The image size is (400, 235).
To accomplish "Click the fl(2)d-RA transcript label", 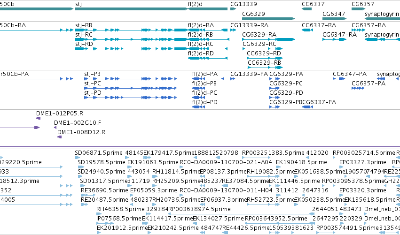I will 201,25.
